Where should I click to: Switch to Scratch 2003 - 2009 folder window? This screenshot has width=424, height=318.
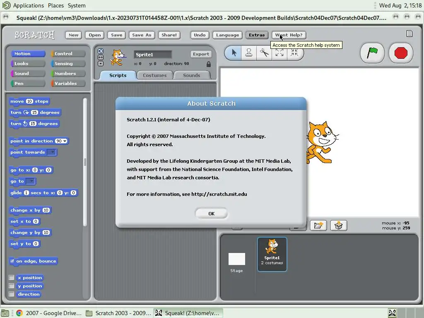pos(119,313)
